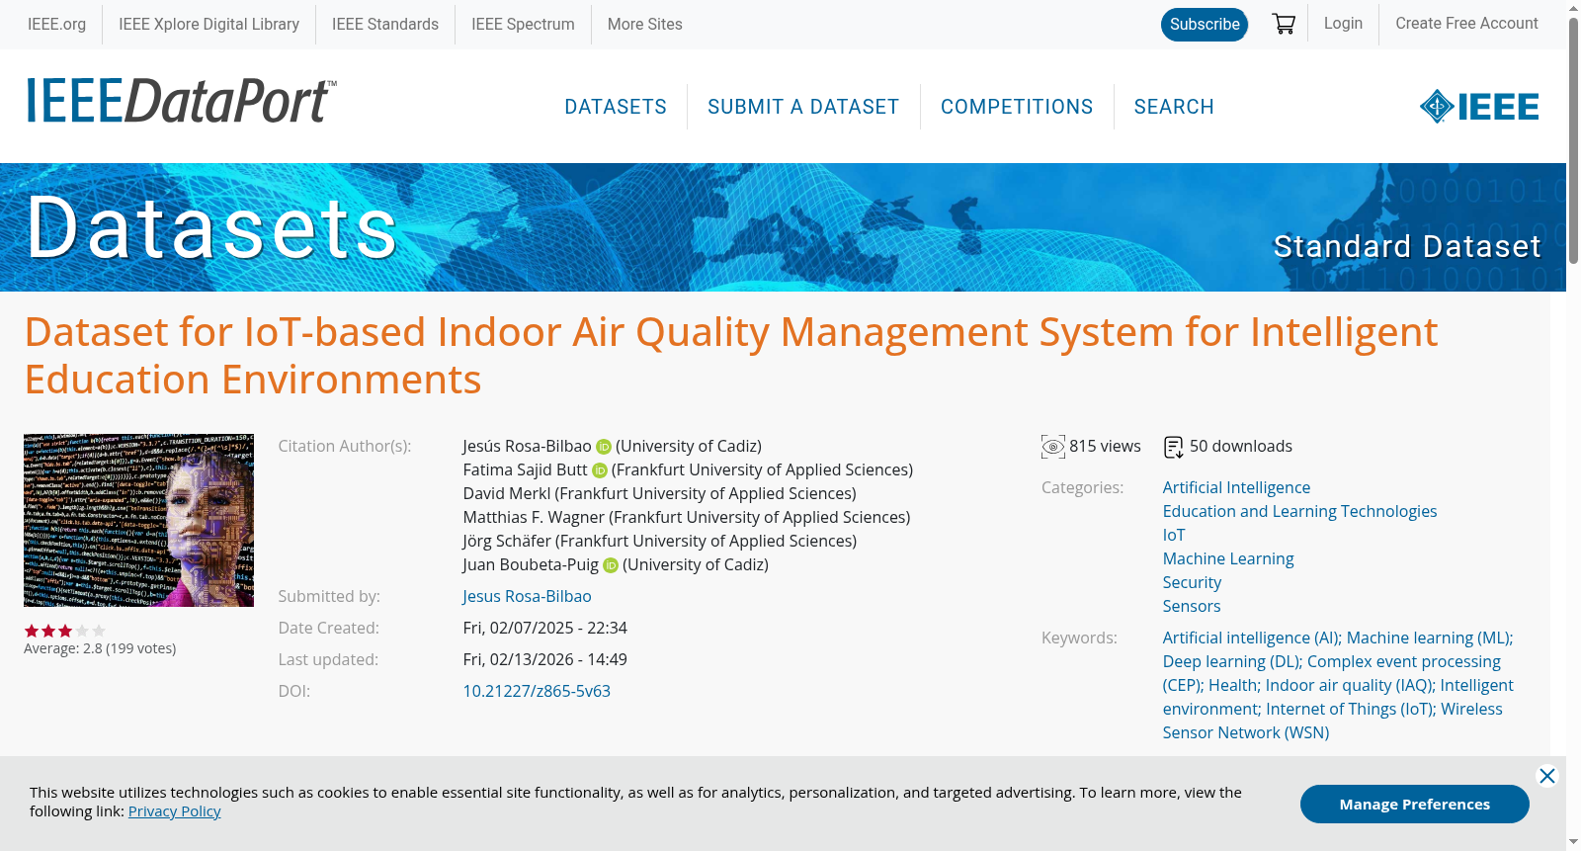The width and height of the screenshot is (1581, 851).
Task: Browse the Security category
Action: (1192, 583)
